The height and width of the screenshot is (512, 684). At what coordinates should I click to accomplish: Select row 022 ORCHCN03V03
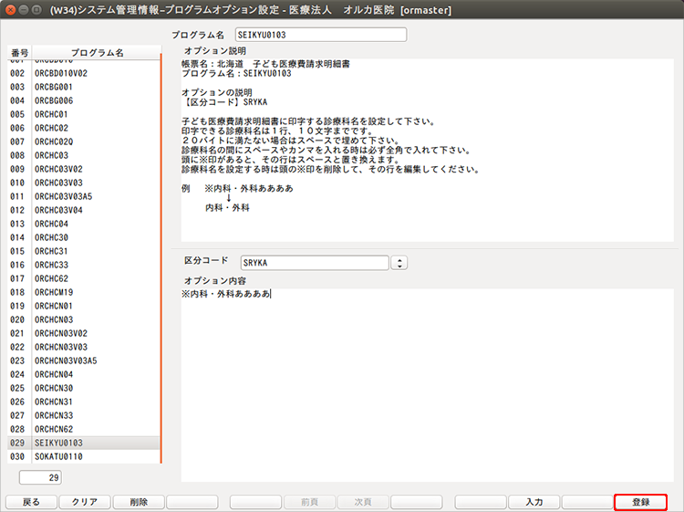click(84, 347)
